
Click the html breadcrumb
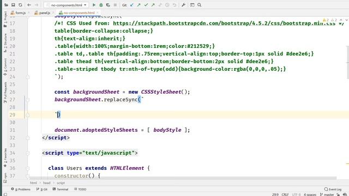pos(33,183)
